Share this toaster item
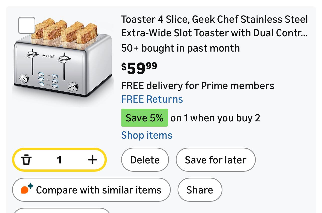Screen dimensions: 322x213 point(200,190)
